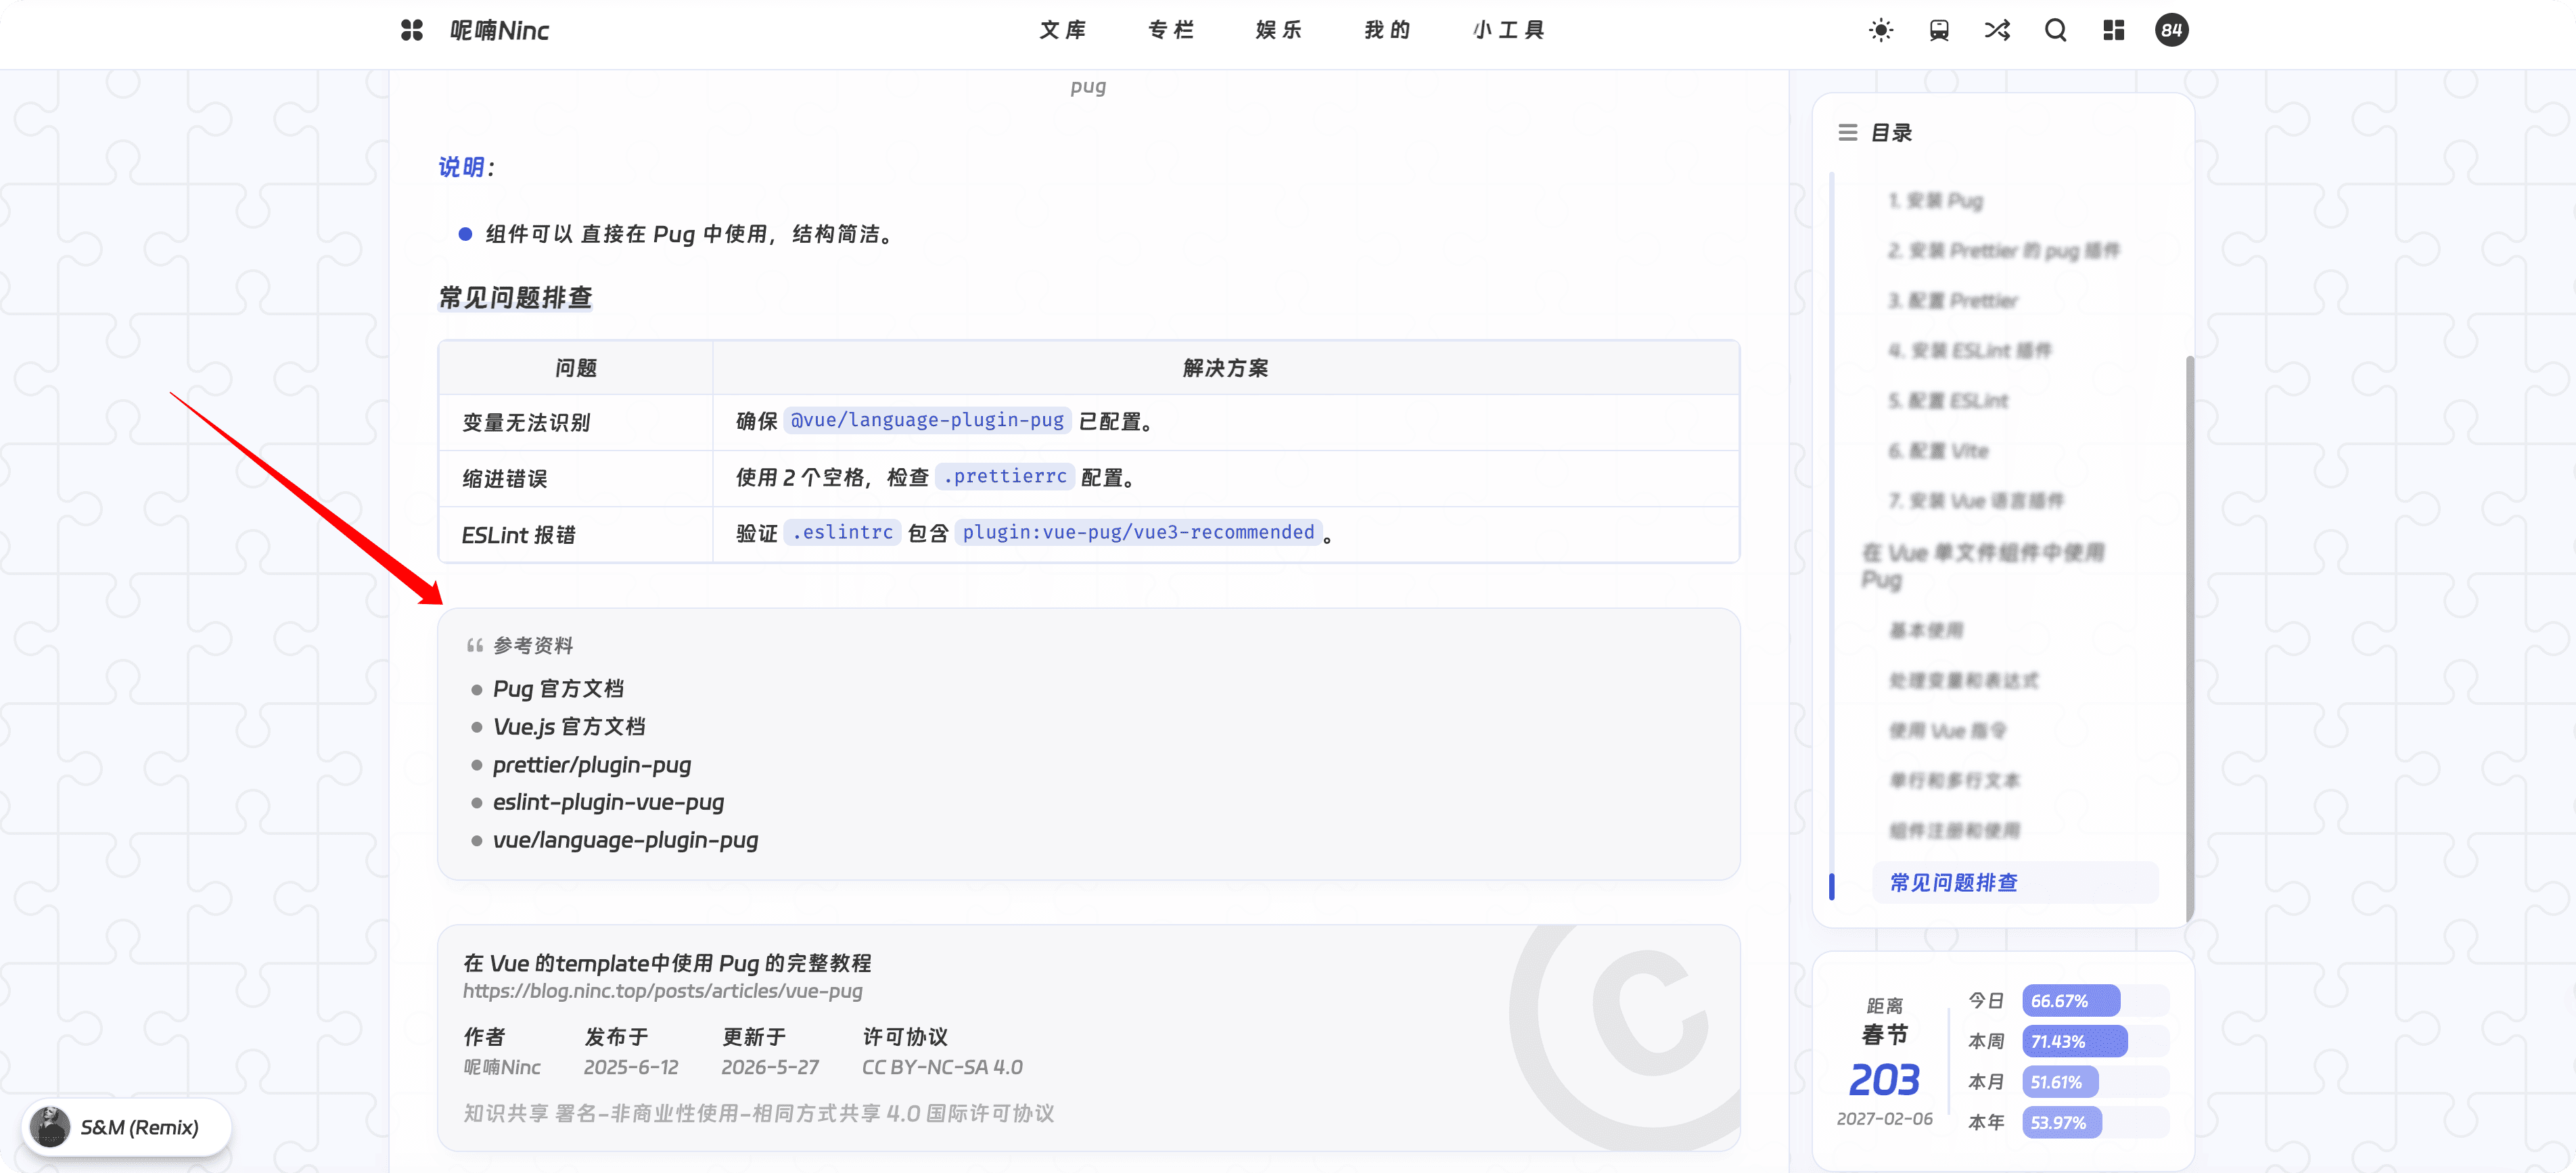Jump to 1. 安装 Pug in contents

pos(1935,200)
